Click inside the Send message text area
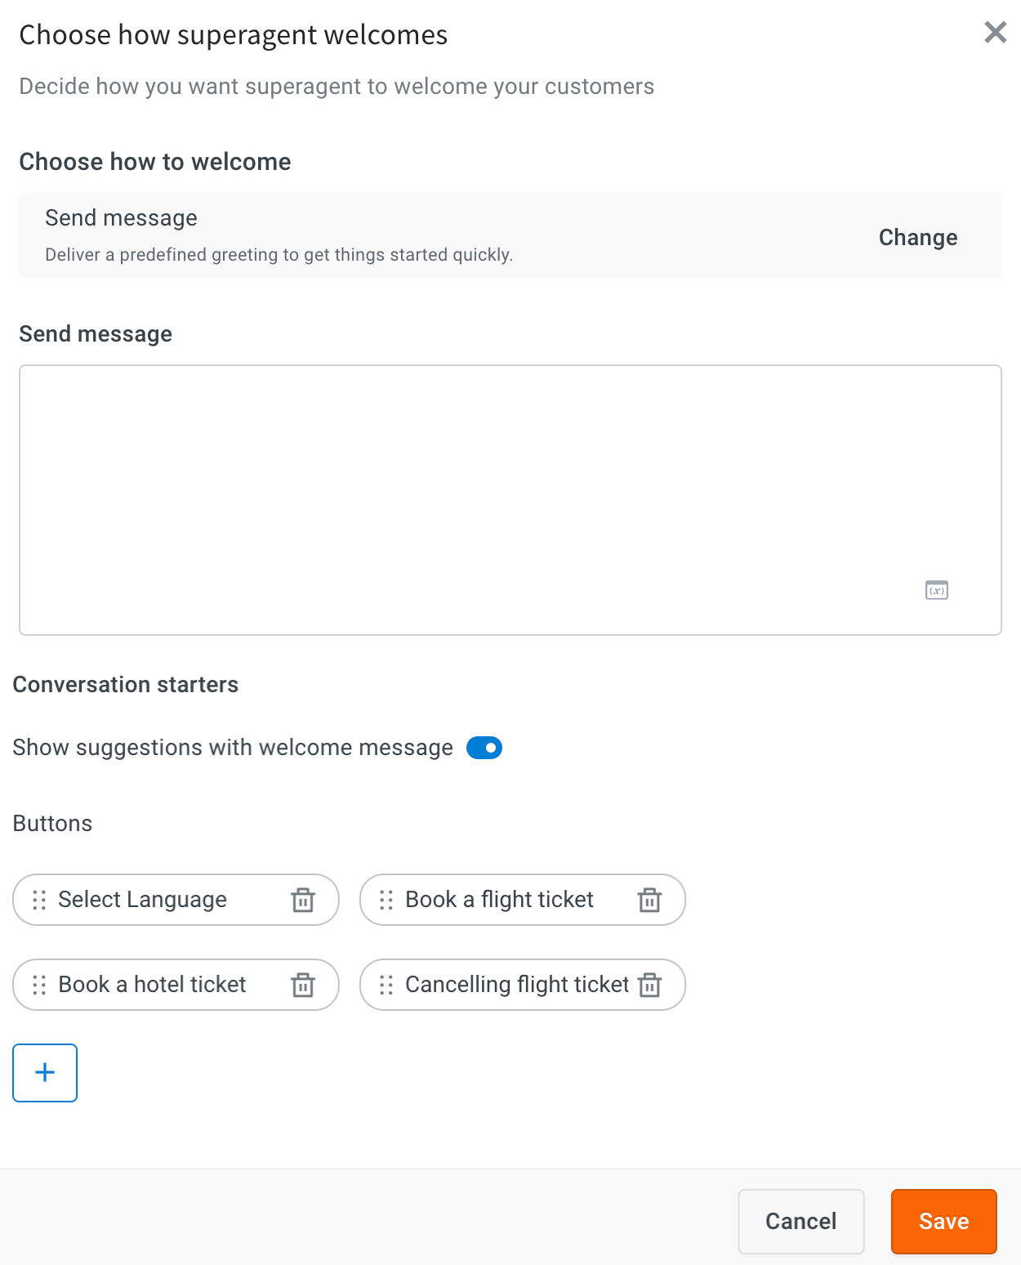This screenshot has width=1021, height=1265. click(x=510, y=500)
